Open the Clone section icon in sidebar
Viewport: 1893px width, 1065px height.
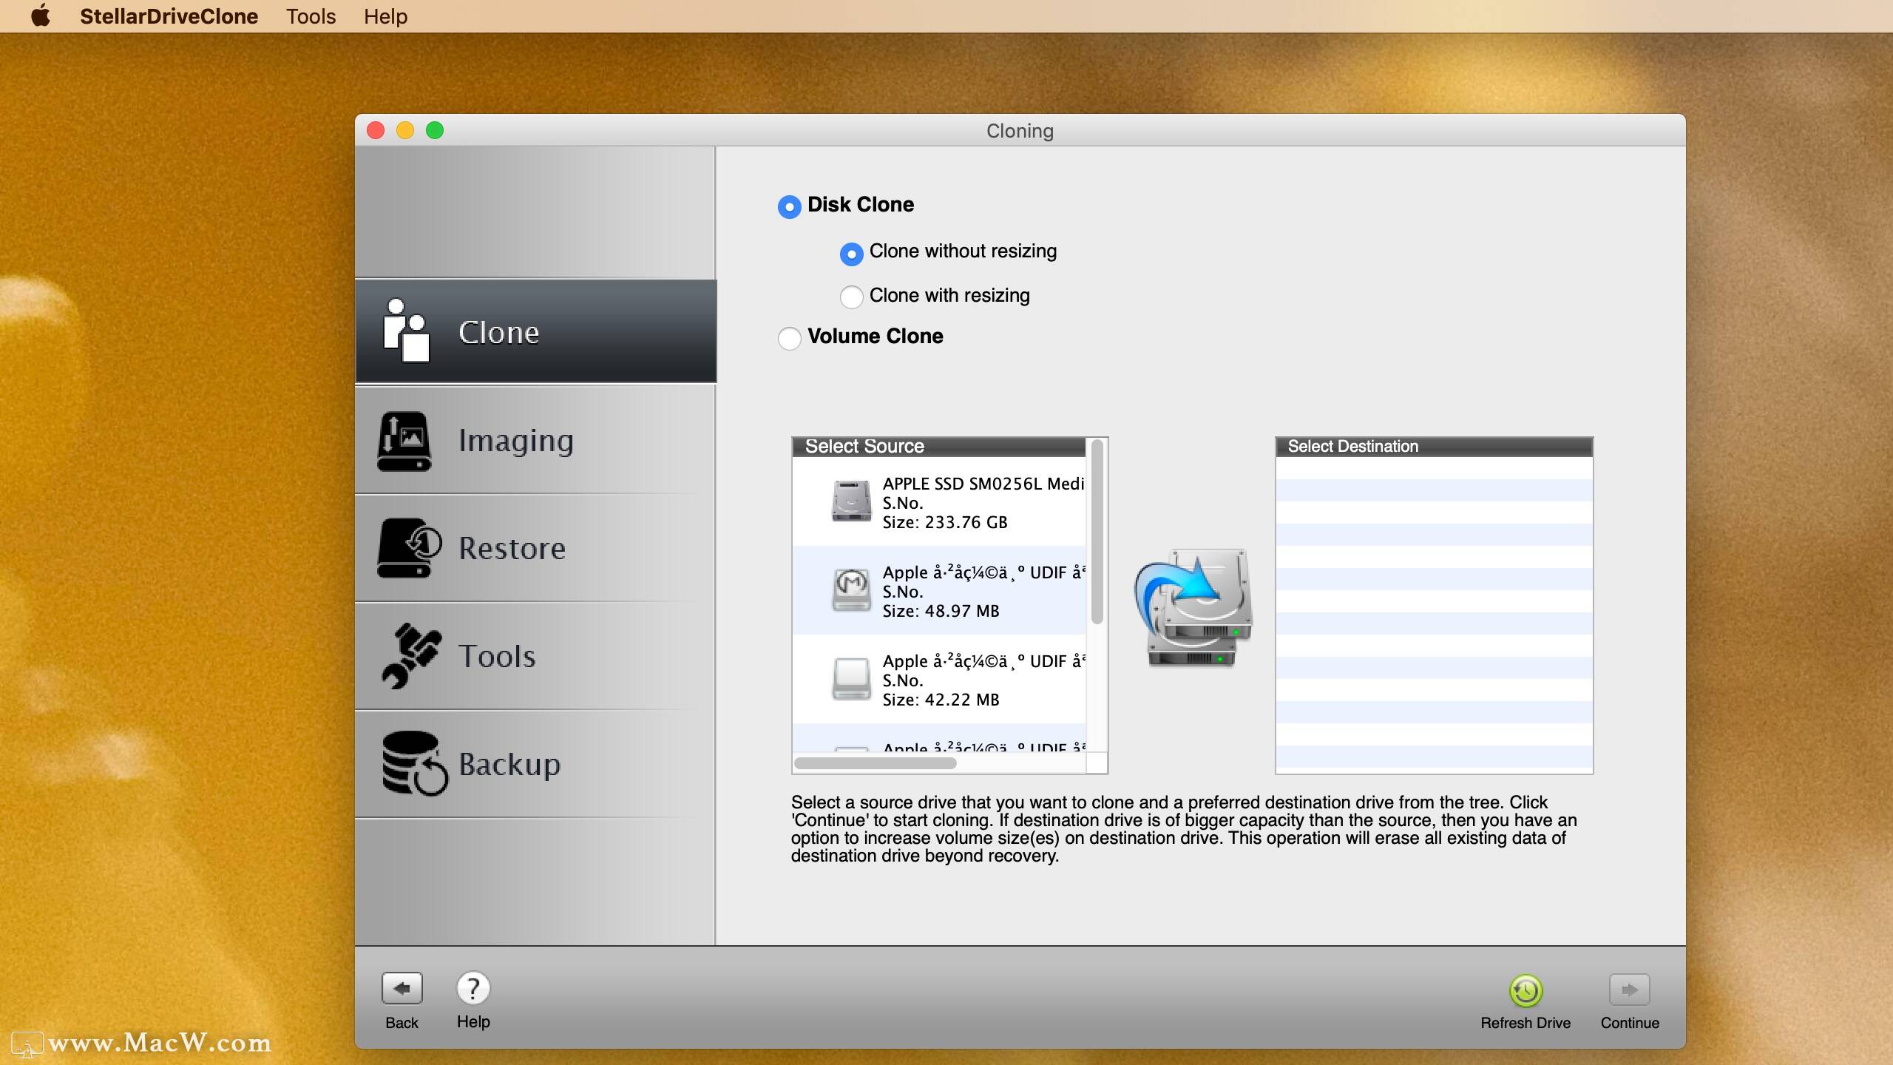click(x=406, y=331)
